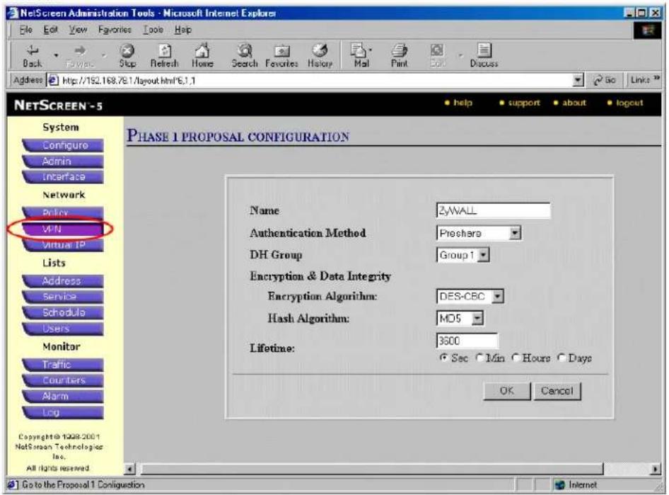The image size is (669, 495).
Task: Click the about link in header
Action: tap(574, 103)
